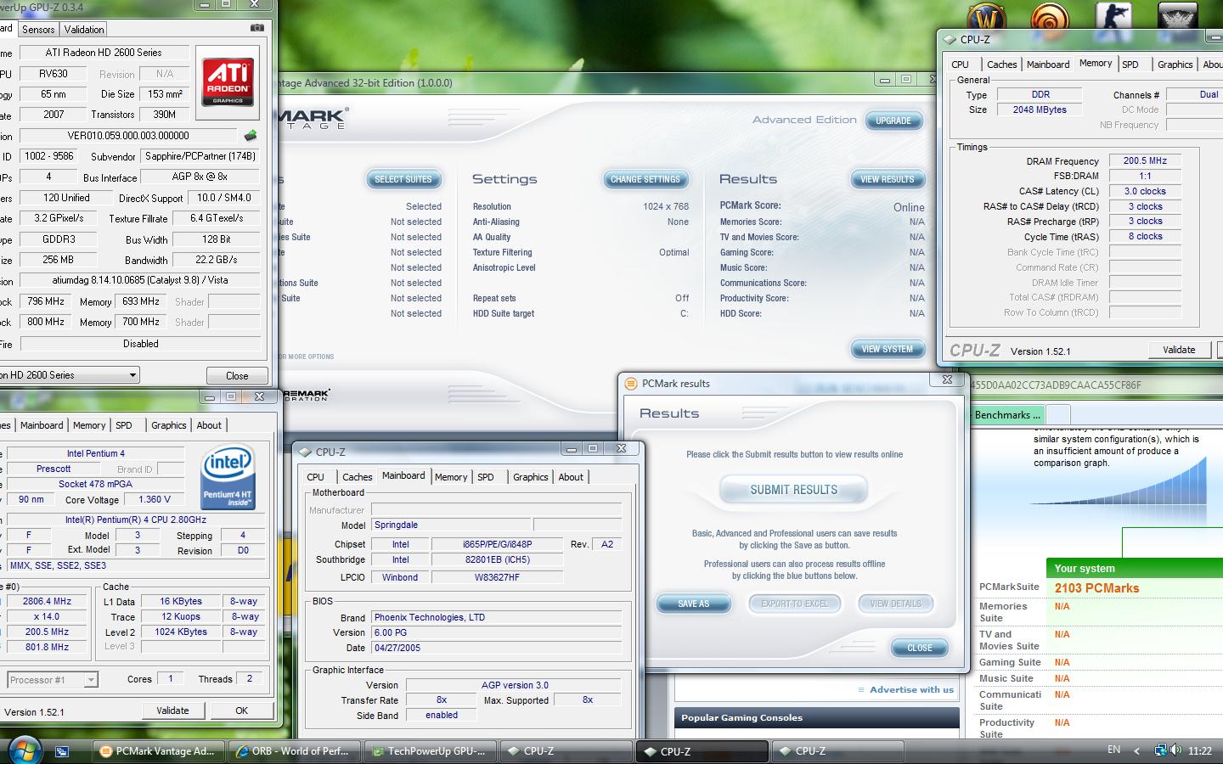Open the Windows Start orb
This screenshot has height=764, width=1223.
[24, 750]
